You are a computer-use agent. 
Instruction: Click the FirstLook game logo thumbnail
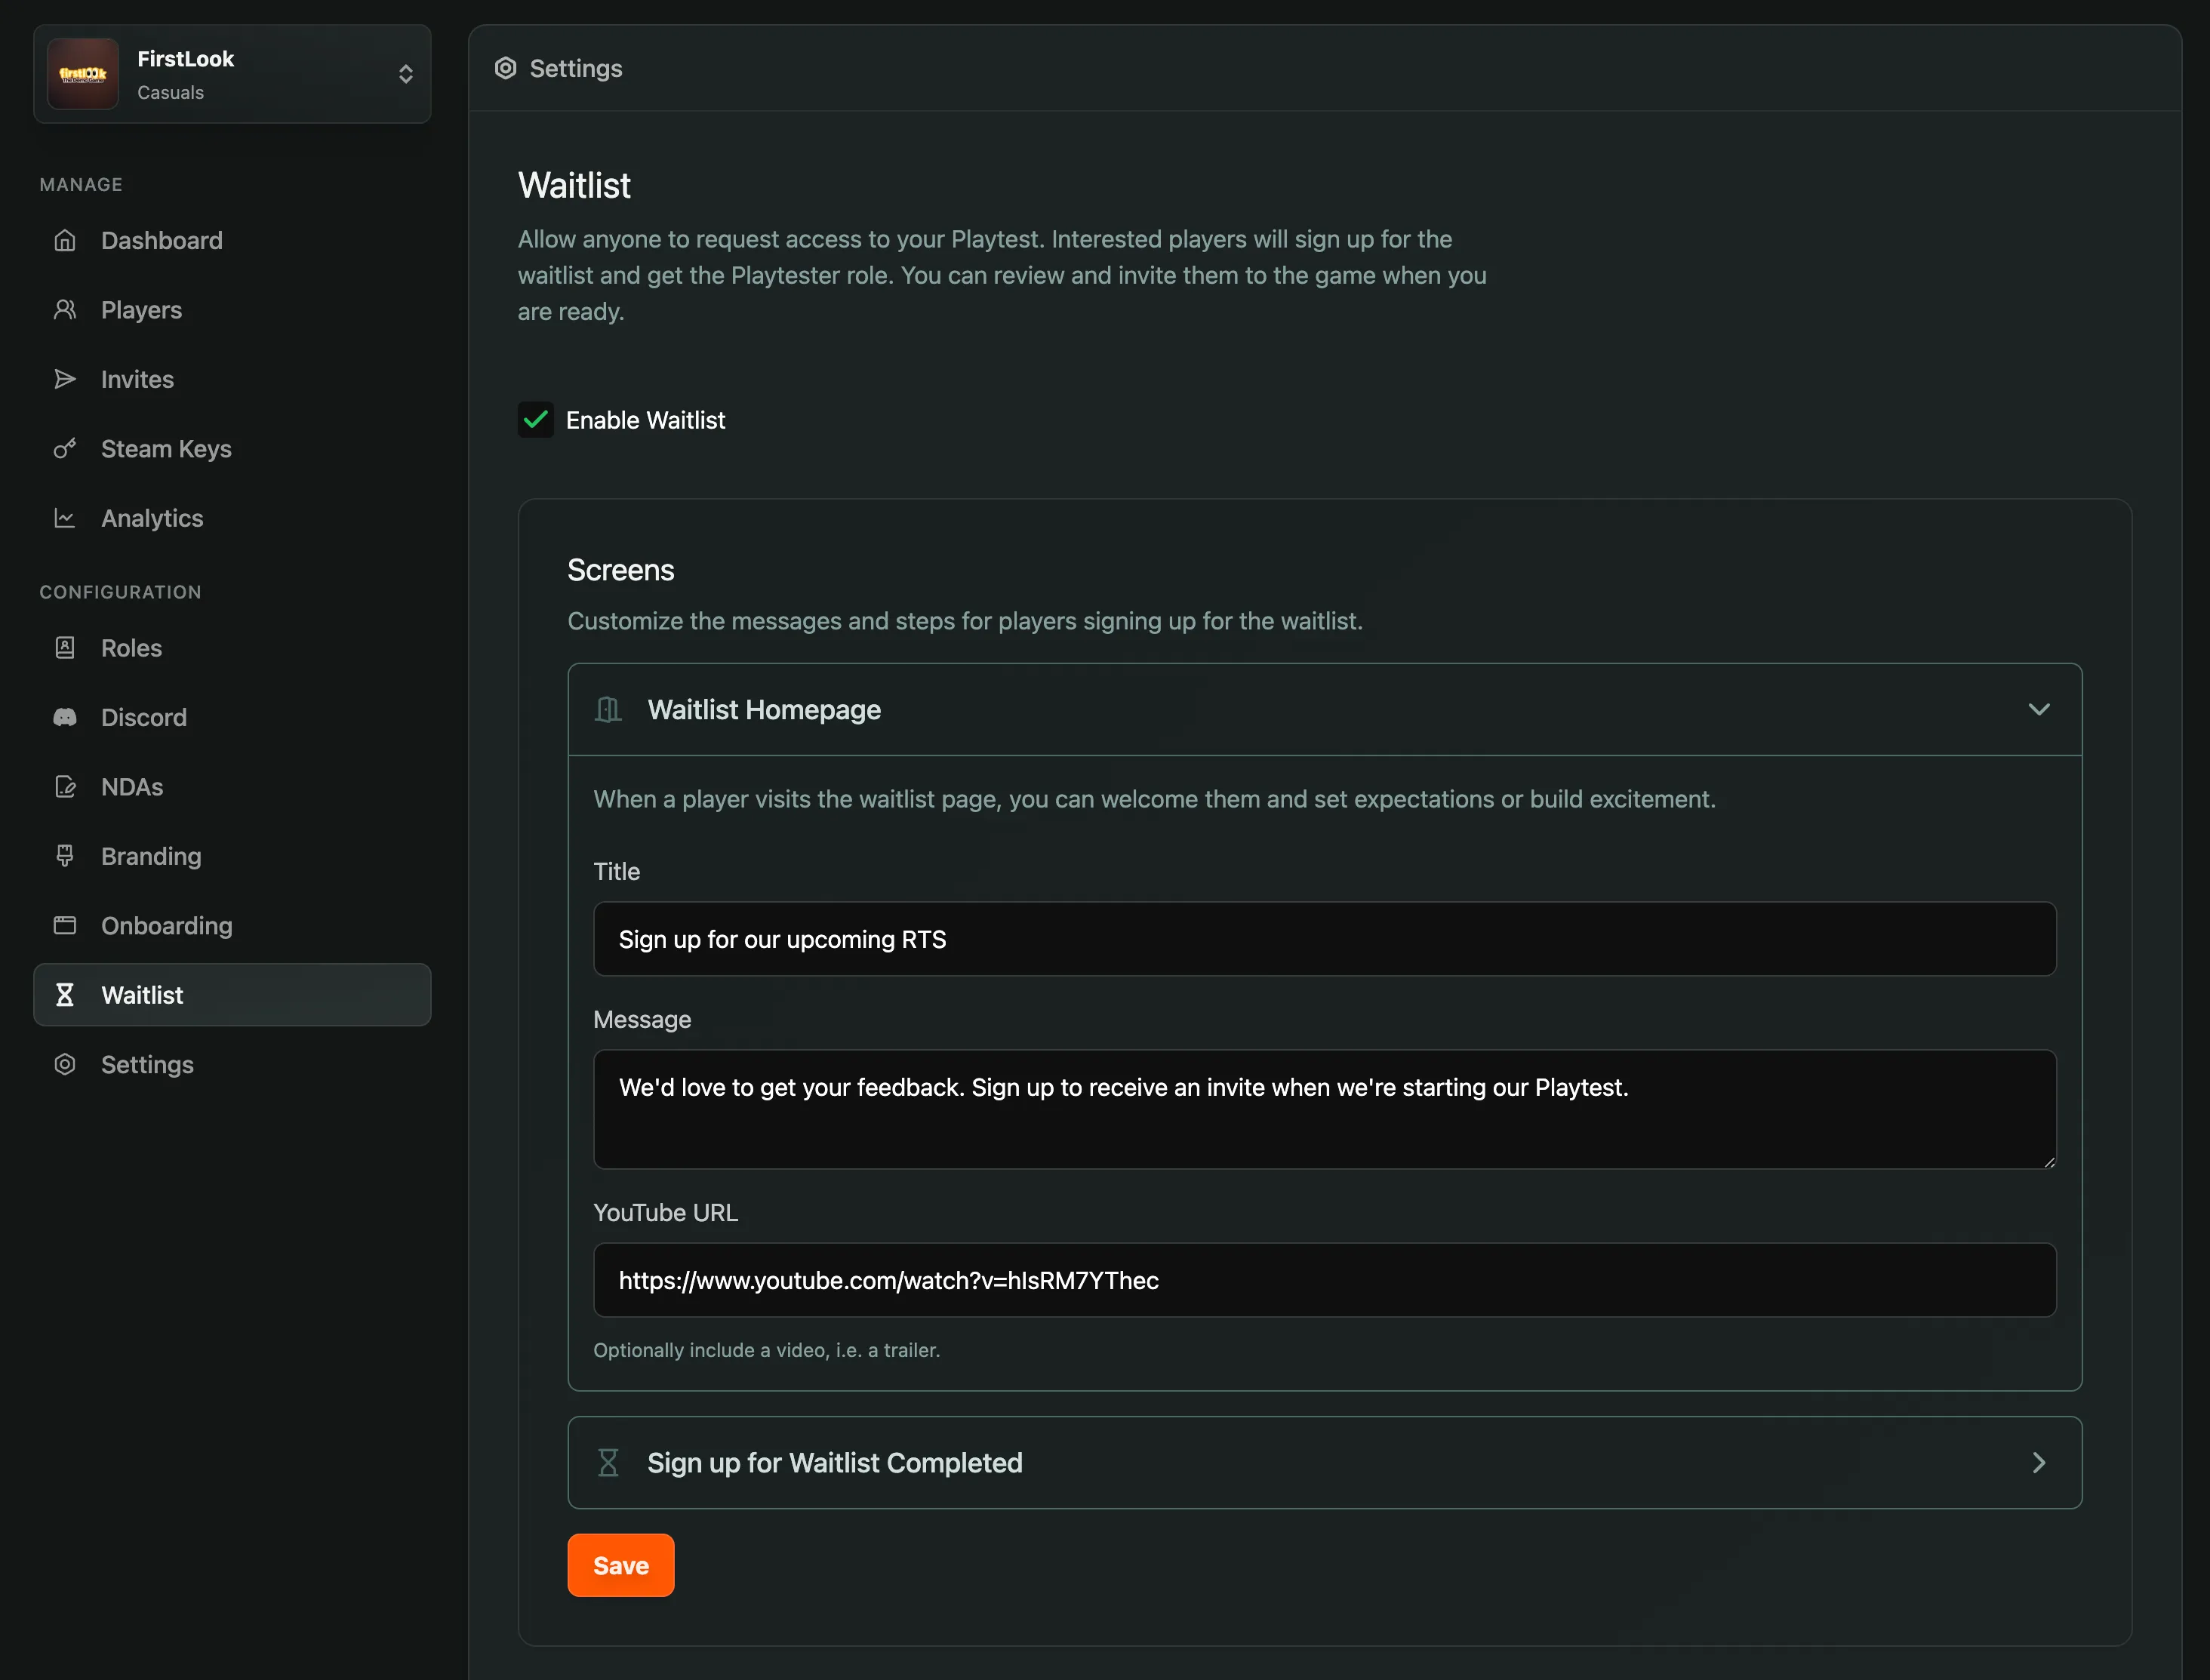(x=83, y=73)
